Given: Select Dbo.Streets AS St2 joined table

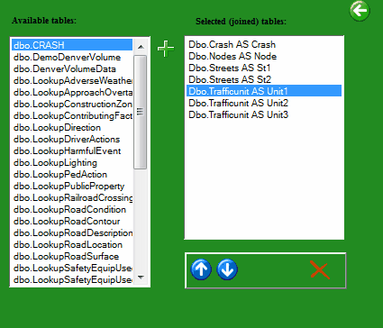Looking at the screenshot, I should (x=264, y=79).
